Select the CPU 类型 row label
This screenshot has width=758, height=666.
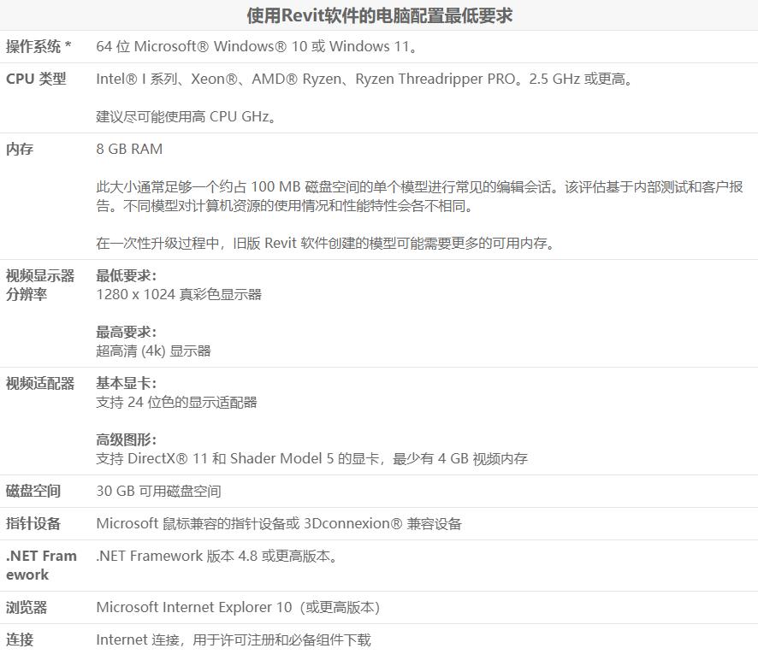pos(36,79)
